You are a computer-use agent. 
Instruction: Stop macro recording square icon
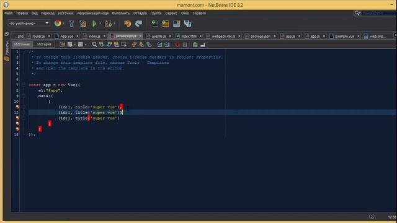[x=185, y=45]
